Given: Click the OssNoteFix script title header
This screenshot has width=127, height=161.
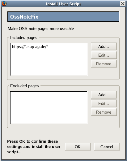Looking at the screenshot, I should coord(63,17).
